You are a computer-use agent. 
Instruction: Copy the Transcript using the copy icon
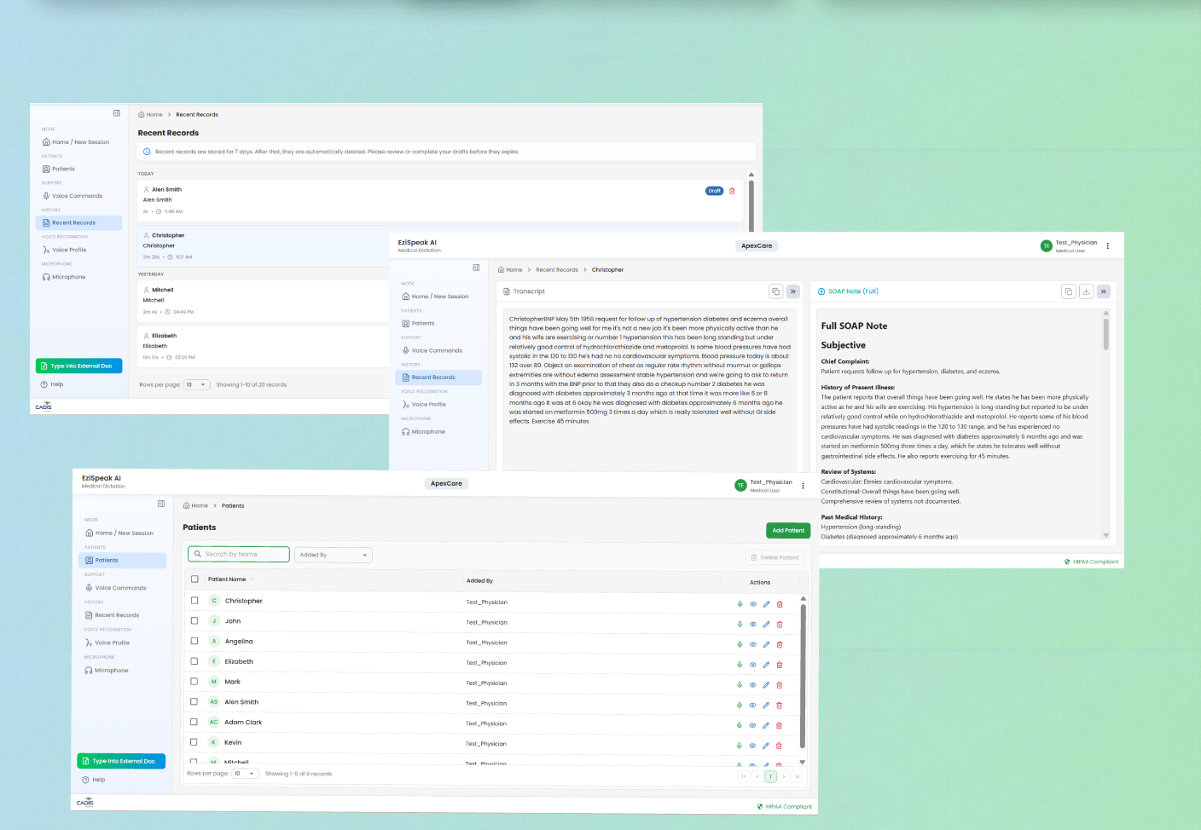(775, 291)
